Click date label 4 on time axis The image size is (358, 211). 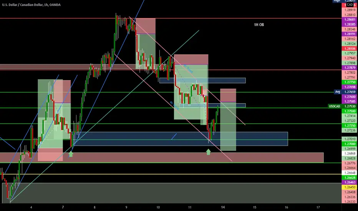click(31, 207)
